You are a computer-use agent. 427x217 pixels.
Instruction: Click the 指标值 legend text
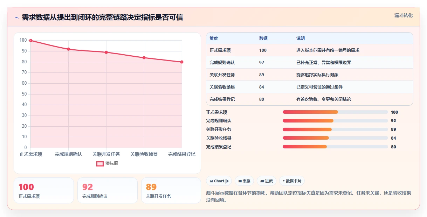[111, 163]
